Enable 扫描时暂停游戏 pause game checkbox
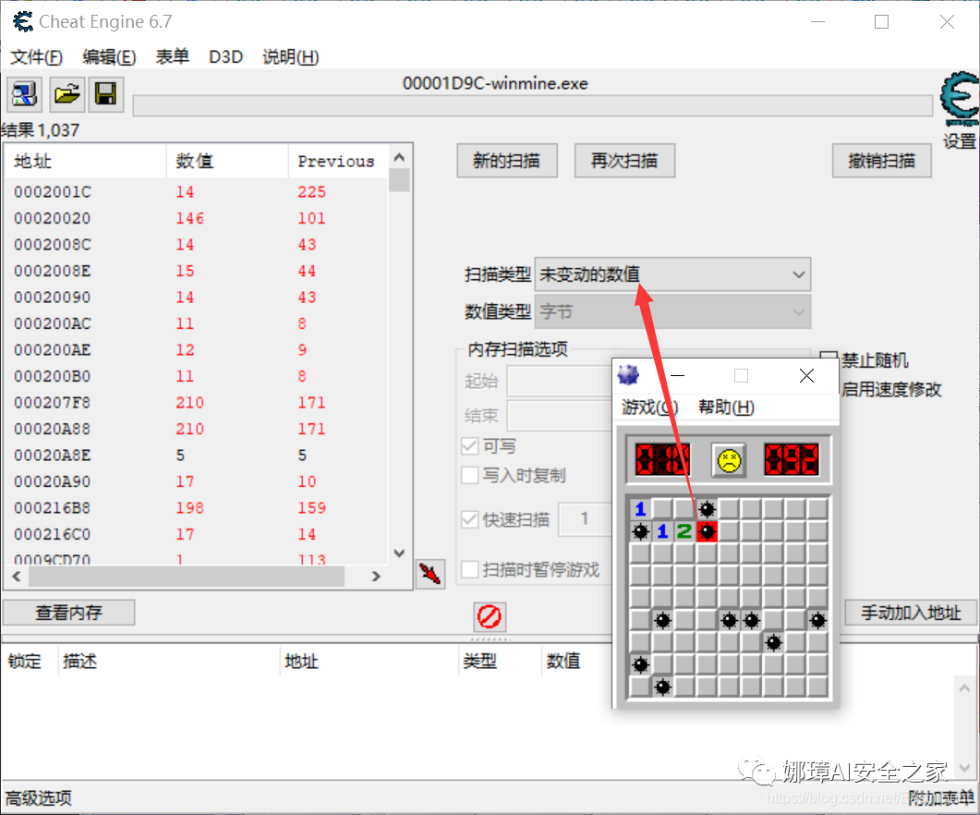 (x=470, y=569)
